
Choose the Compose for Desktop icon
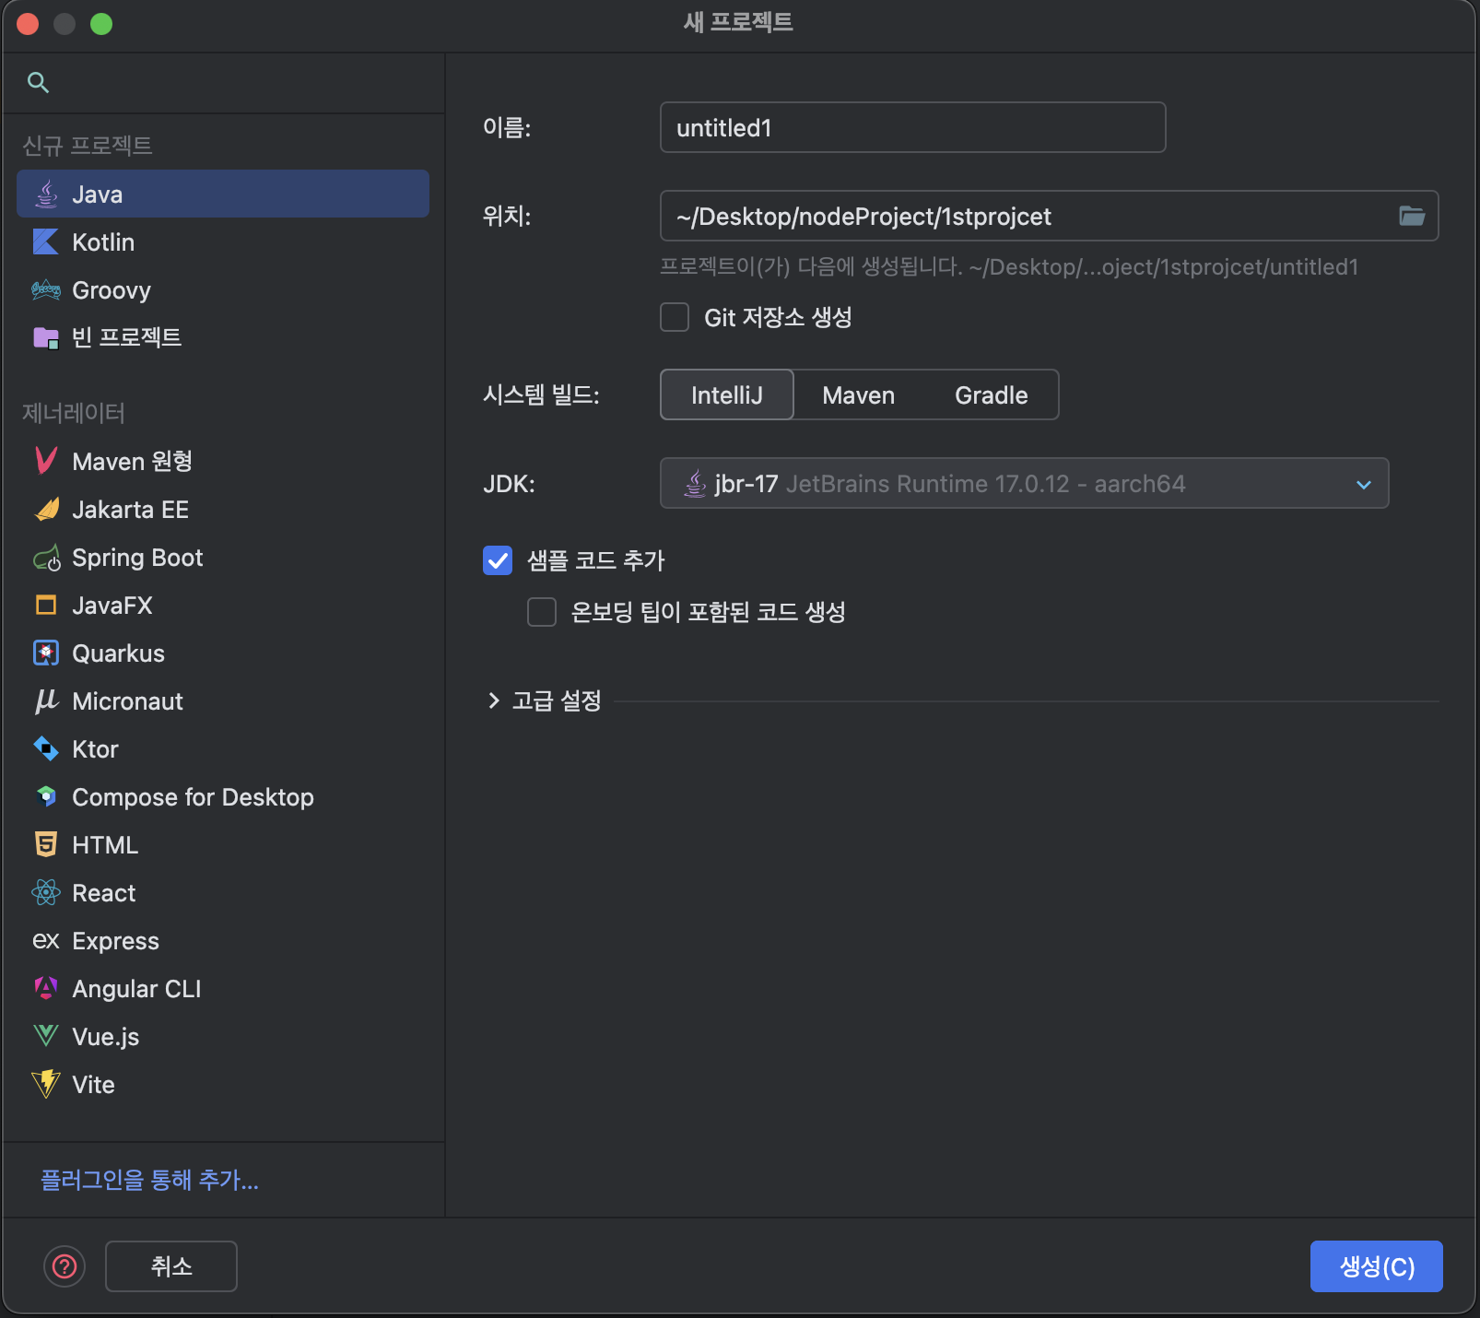click(46, 797)
